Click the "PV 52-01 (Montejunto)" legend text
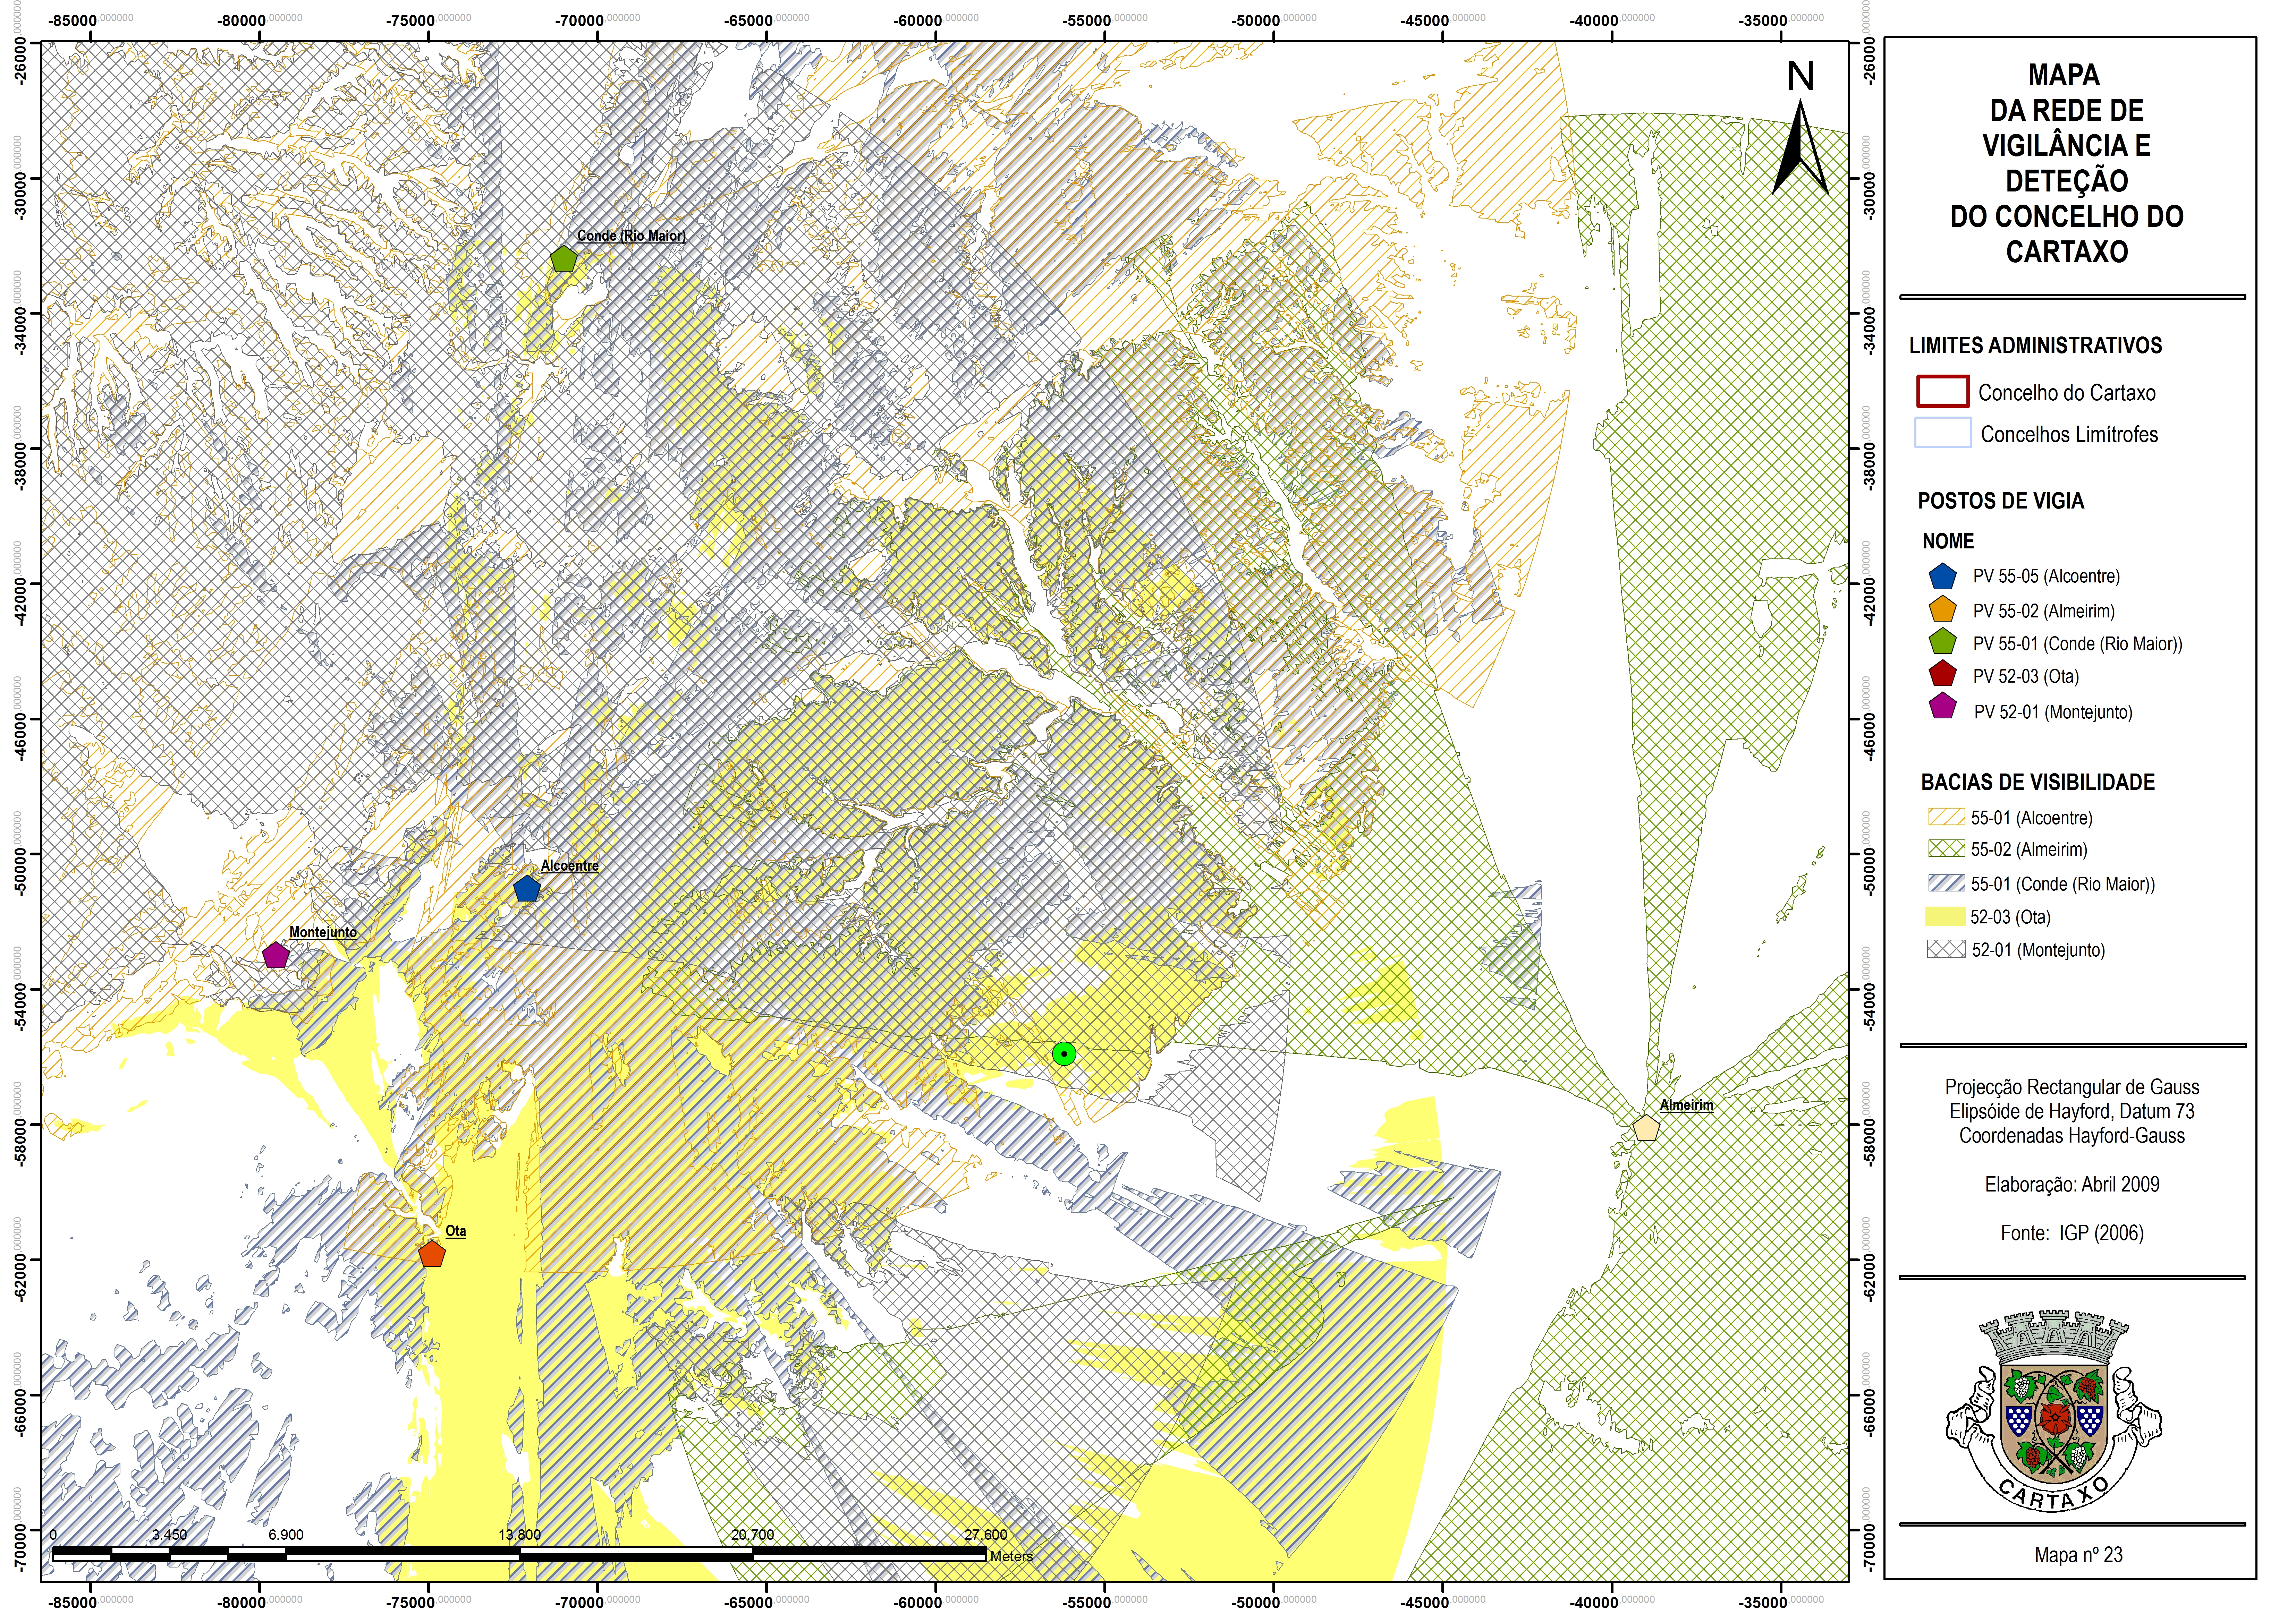 click(x=2053, y=712)
